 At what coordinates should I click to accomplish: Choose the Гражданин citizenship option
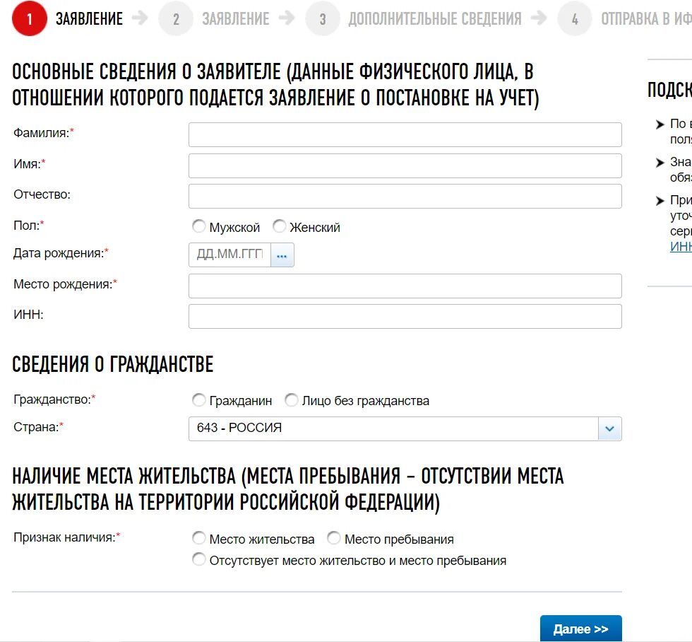(199, 400)
